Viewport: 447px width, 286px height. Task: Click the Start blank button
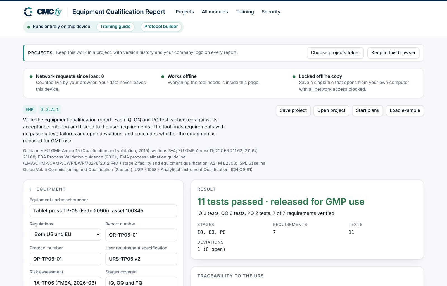(368, 110)
